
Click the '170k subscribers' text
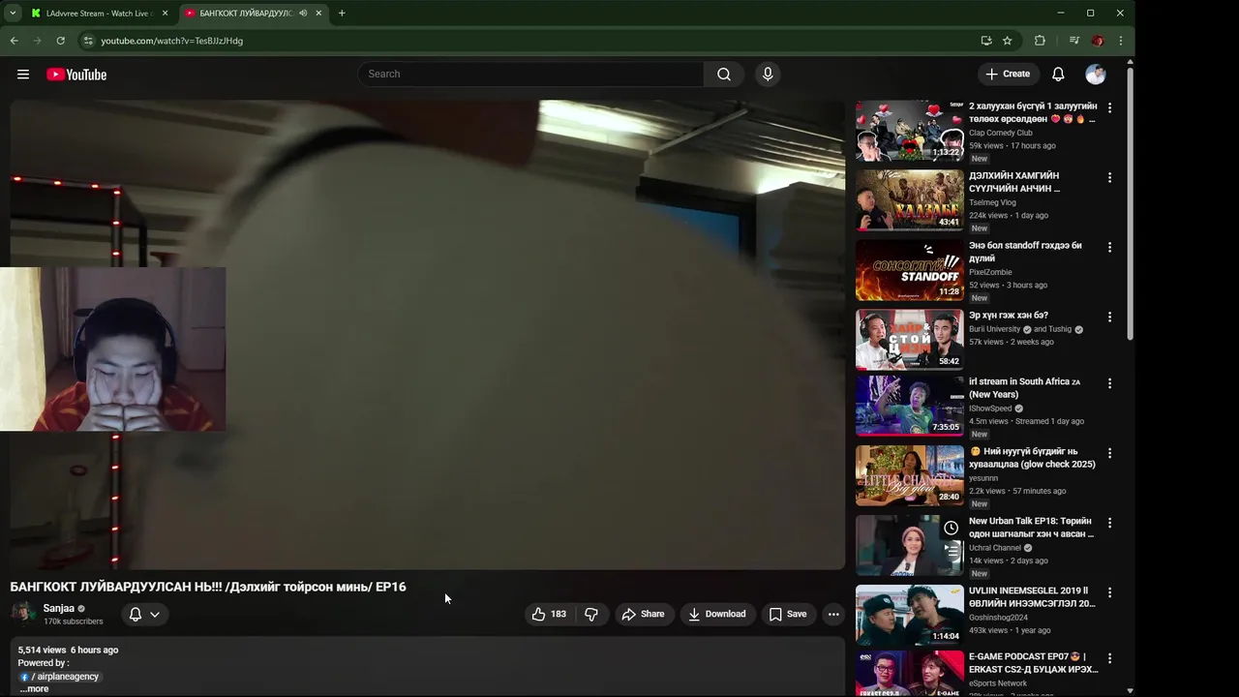point(73,621)
